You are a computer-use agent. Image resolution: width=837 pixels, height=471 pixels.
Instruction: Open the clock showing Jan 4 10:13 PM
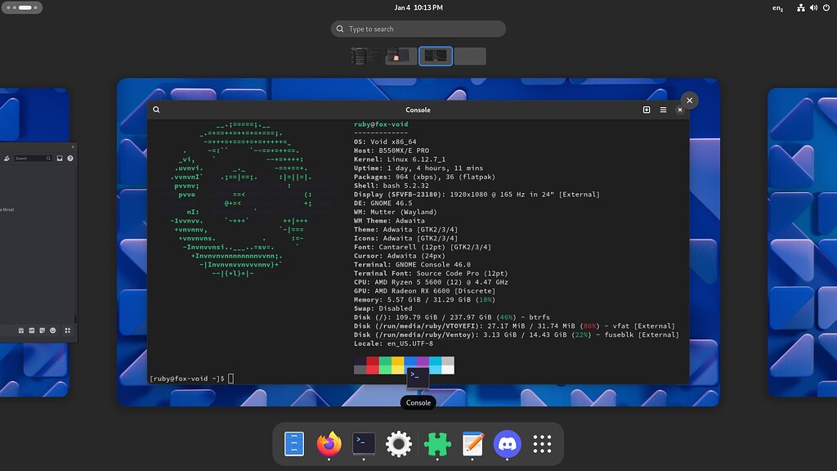click(x=418, y=7)
